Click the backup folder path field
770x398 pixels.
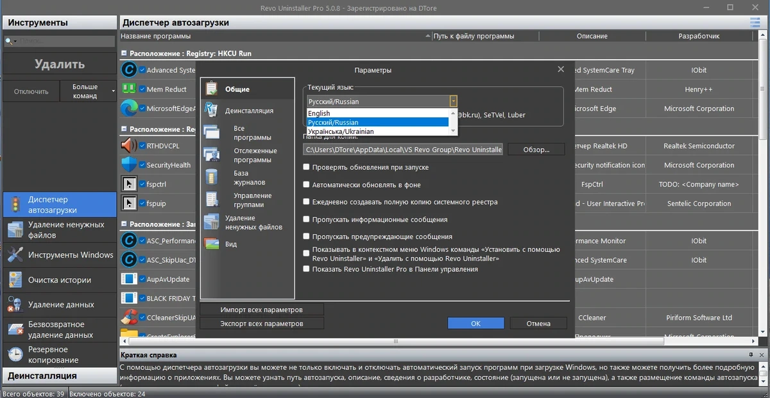coord(404,149)
